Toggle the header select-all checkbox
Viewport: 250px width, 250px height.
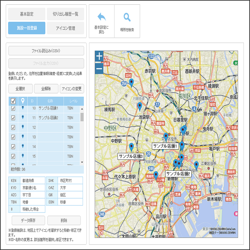coord(13,101)
